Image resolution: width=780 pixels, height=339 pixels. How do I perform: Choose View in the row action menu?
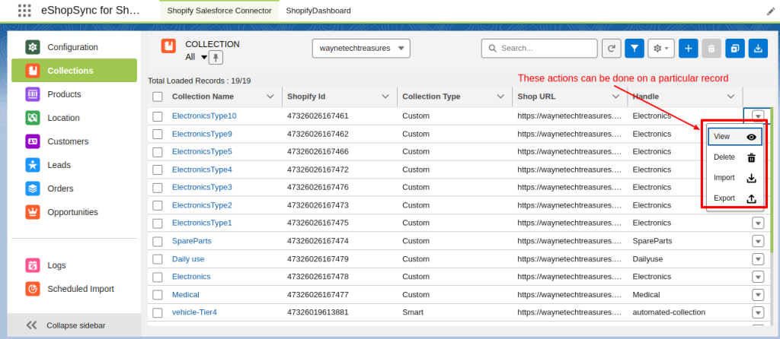pyautogui.click(x=735, y=137)
